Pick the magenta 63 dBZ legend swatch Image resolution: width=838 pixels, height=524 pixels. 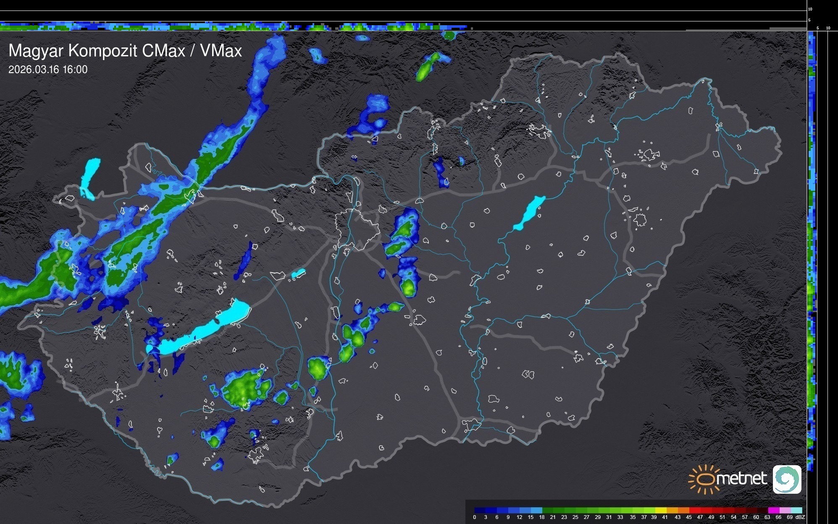point(773,510)
